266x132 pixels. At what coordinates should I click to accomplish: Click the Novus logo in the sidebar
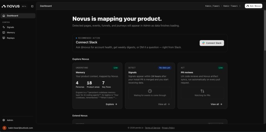(x=11, y=6)
